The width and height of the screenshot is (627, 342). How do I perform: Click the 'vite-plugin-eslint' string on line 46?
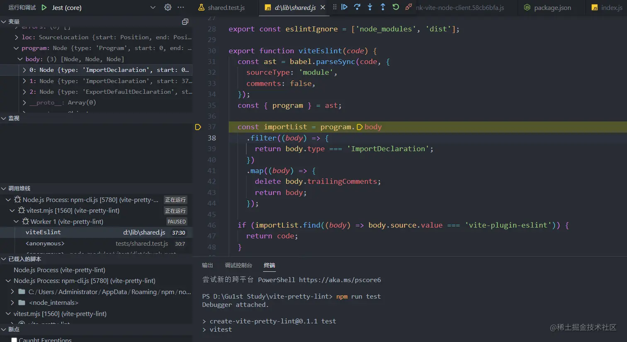click(508, 225)
